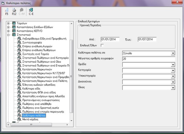
Task: Expand the Ταμείων tree node
Action: [x=8, y=23]
